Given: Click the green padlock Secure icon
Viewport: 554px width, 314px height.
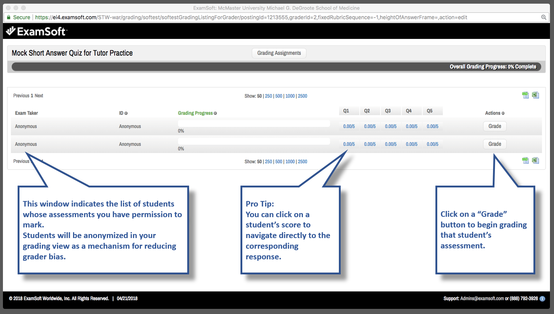Looking at the screenshot, I should [x=8, y=17].
